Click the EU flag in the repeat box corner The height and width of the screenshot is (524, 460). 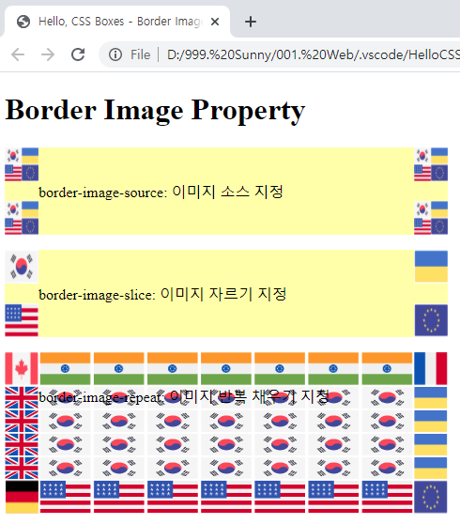point(431,497)
